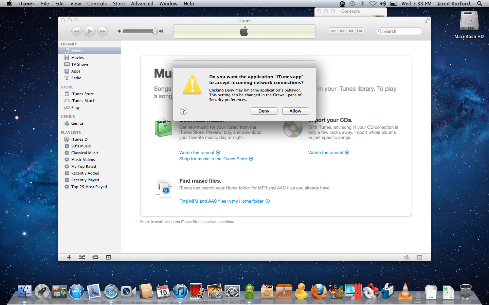
Task: Click the Genius atom button bottom right
Action: click(407, 257)
